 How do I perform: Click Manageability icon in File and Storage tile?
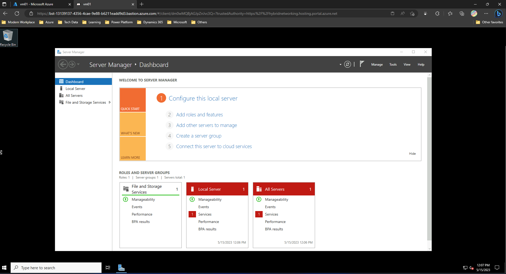click(x=126, y=199)
